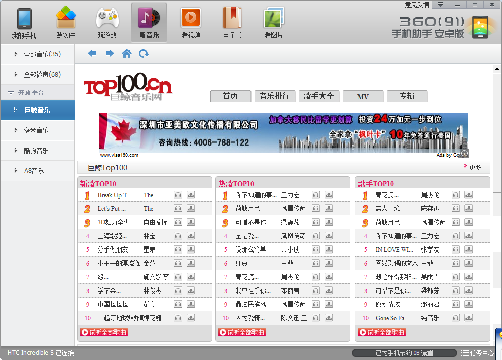
Task: Click the home navigation icon
Action: [127, 53]
